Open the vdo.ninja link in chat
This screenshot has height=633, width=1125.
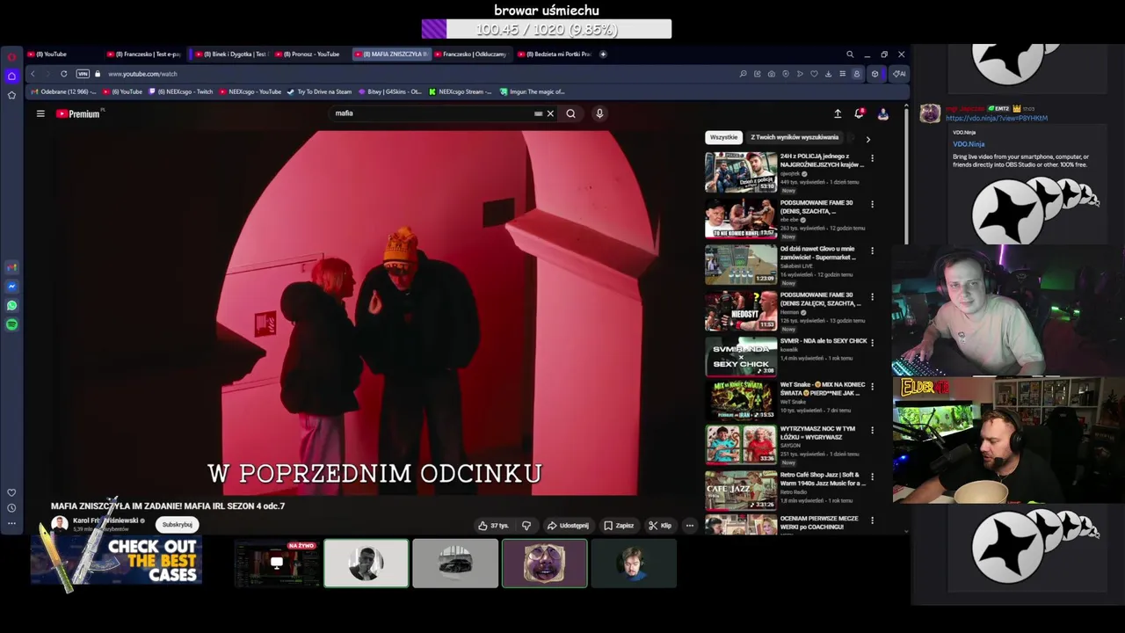pos(997,118)
